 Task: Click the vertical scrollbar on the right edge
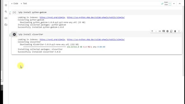[183, 41]
